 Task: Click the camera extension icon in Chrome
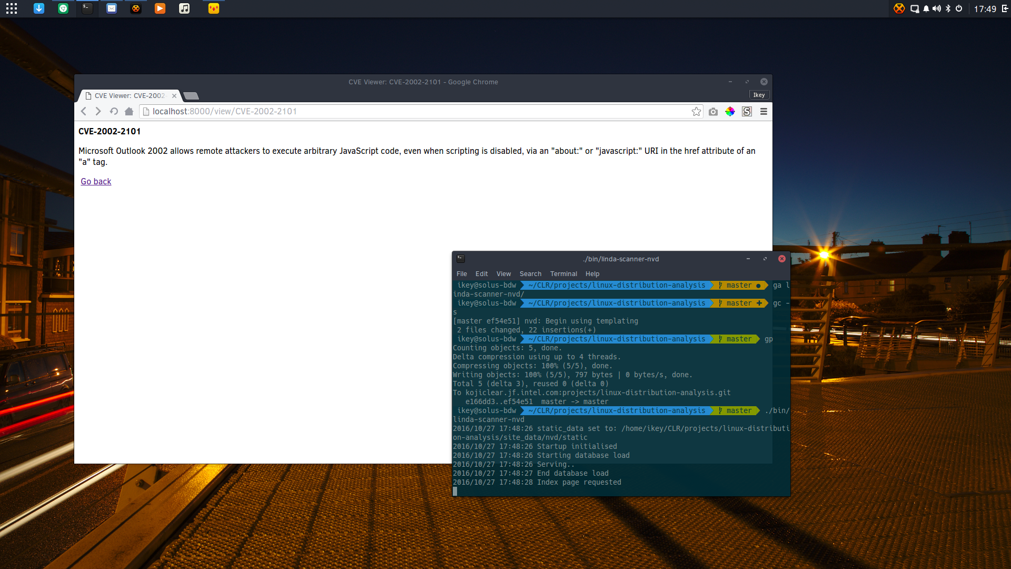tap(713, 112)
